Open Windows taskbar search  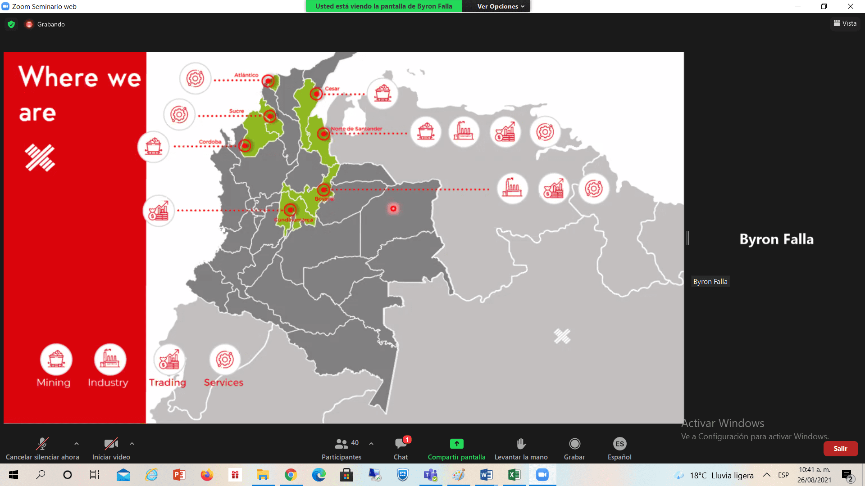click(x=41, y=475)
